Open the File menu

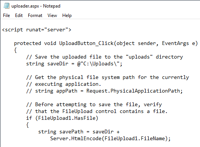[x=6, y=15]
